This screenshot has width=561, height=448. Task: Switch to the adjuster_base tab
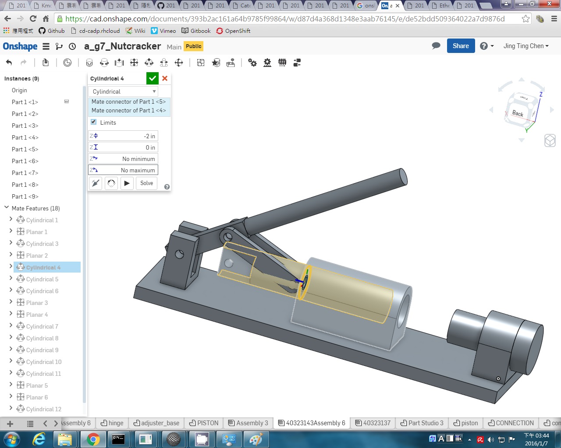[156, 423]
